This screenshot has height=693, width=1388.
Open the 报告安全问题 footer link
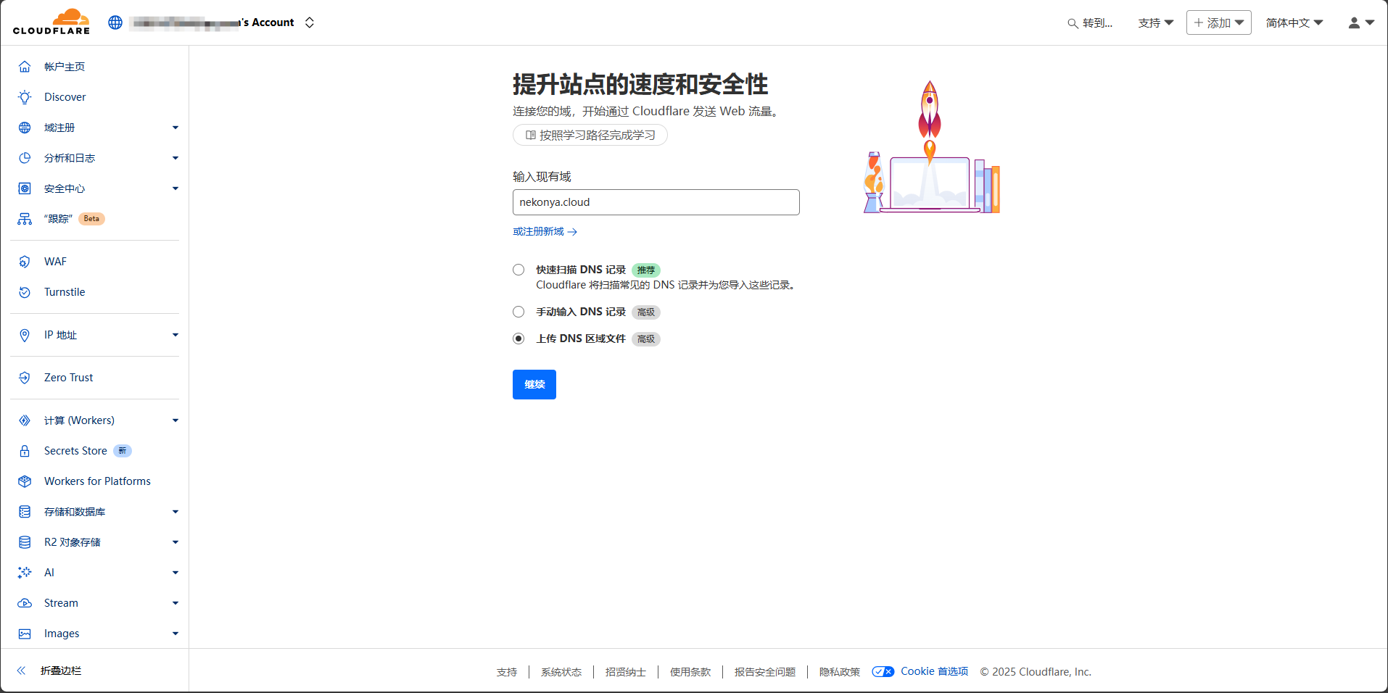click(x=765, y=672)
